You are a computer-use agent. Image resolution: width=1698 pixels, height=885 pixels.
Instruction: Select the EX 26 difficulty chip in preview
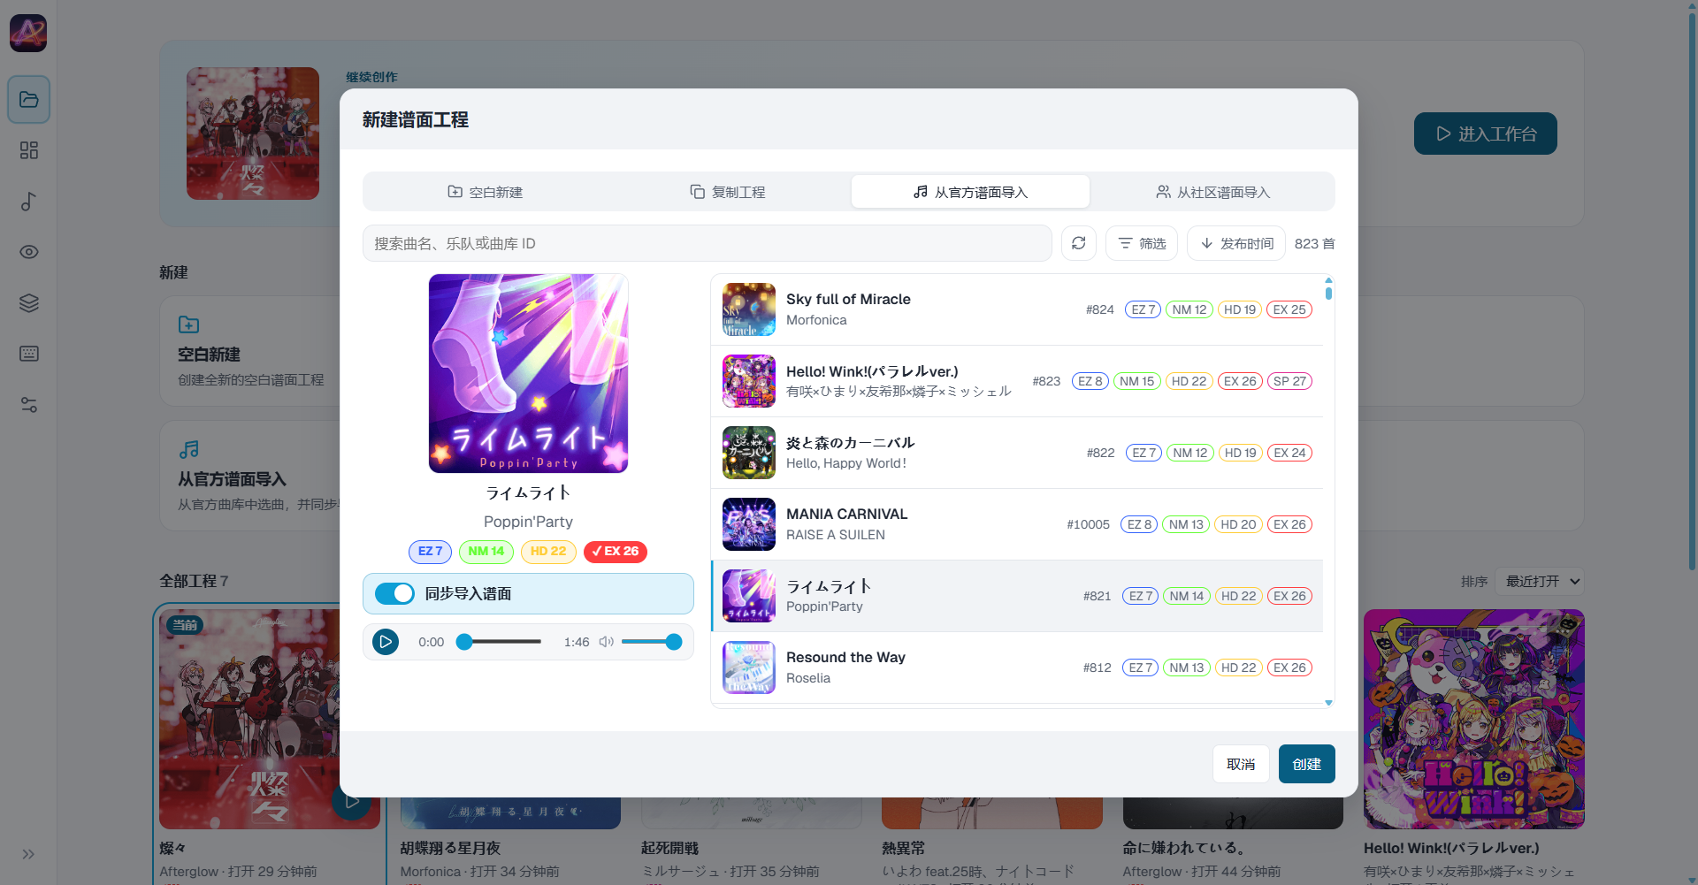pos(616,552)
